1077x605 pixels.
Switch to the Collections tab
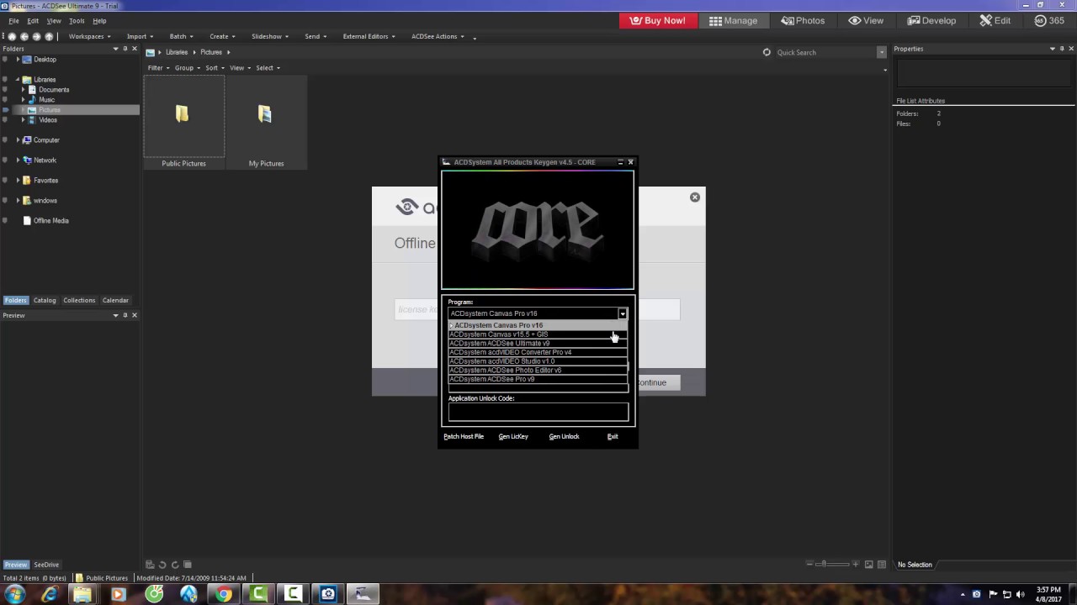coord(79,300)
